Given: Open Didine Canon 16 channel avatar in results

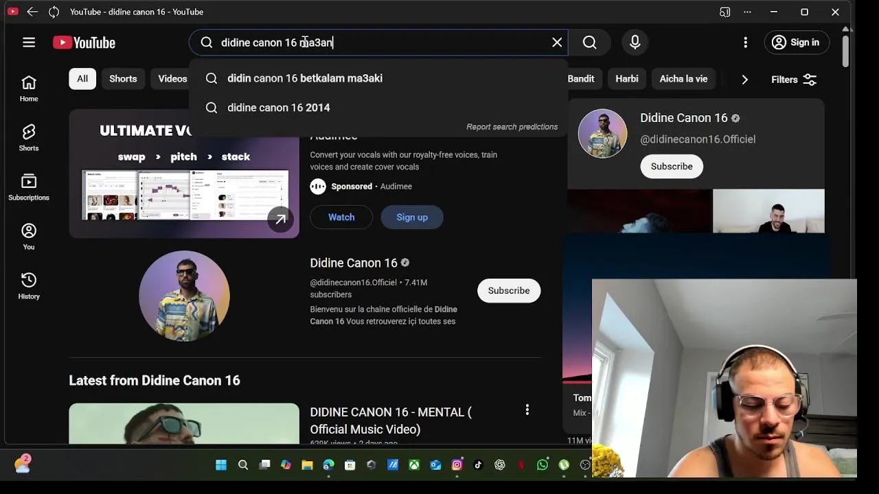Looking at the screenshot, I should click(x=184, y=296).
